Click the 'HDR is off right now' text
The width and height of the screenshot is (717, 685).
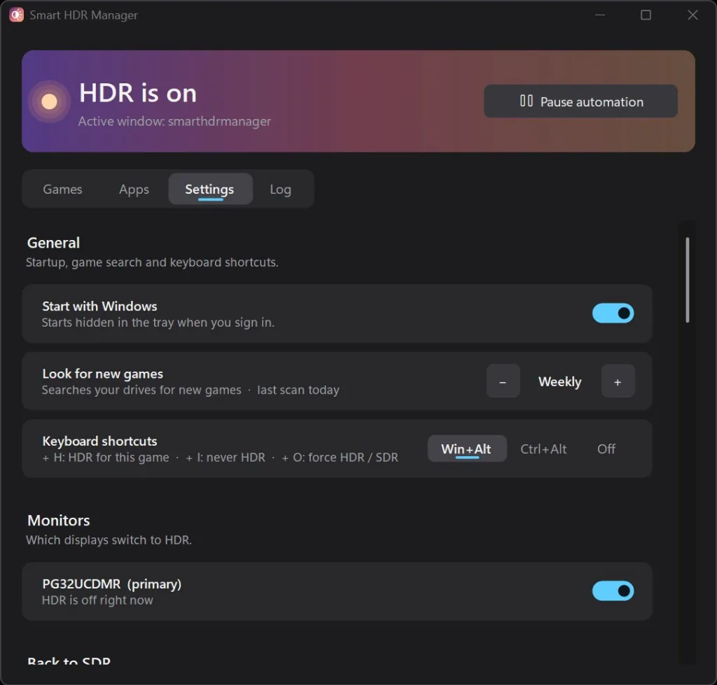pos(97,600)
